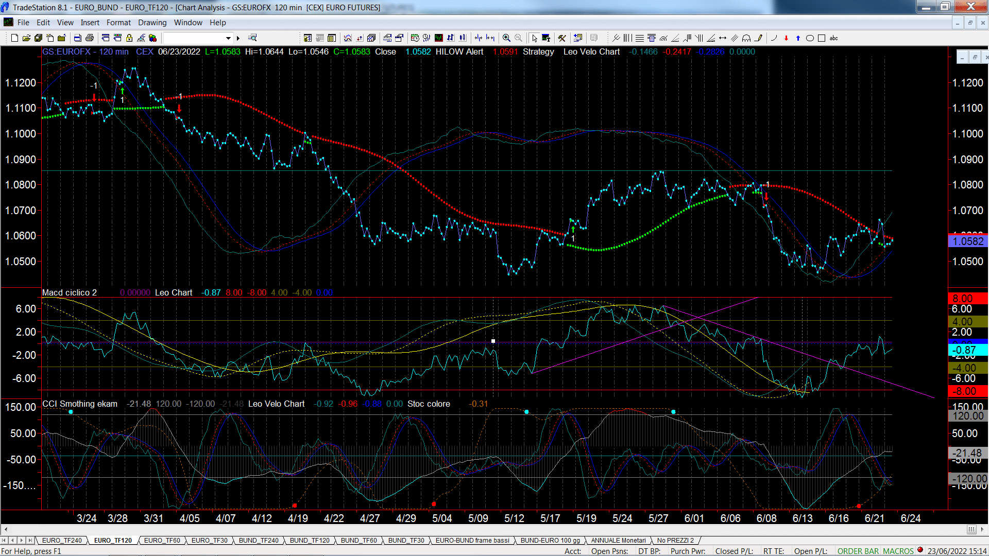Image resolution: width=989 pixels, height=556 pixels.
Task: Click the Macd ciclico 2 indicator label
Action: [70, 292]
